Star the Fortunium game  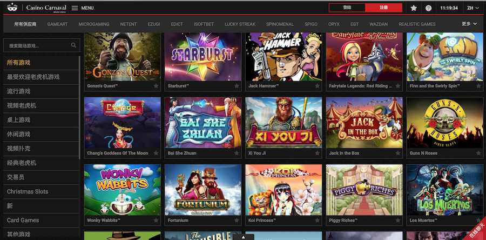[x=237, y=221]
